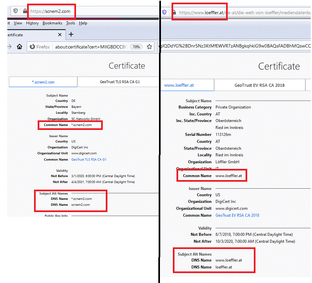Image resolution: width=312 pixels, height=283 pixels.
Task: Click the padlock icon beside https://www.loeffler.at
Action: coord(174,12)
